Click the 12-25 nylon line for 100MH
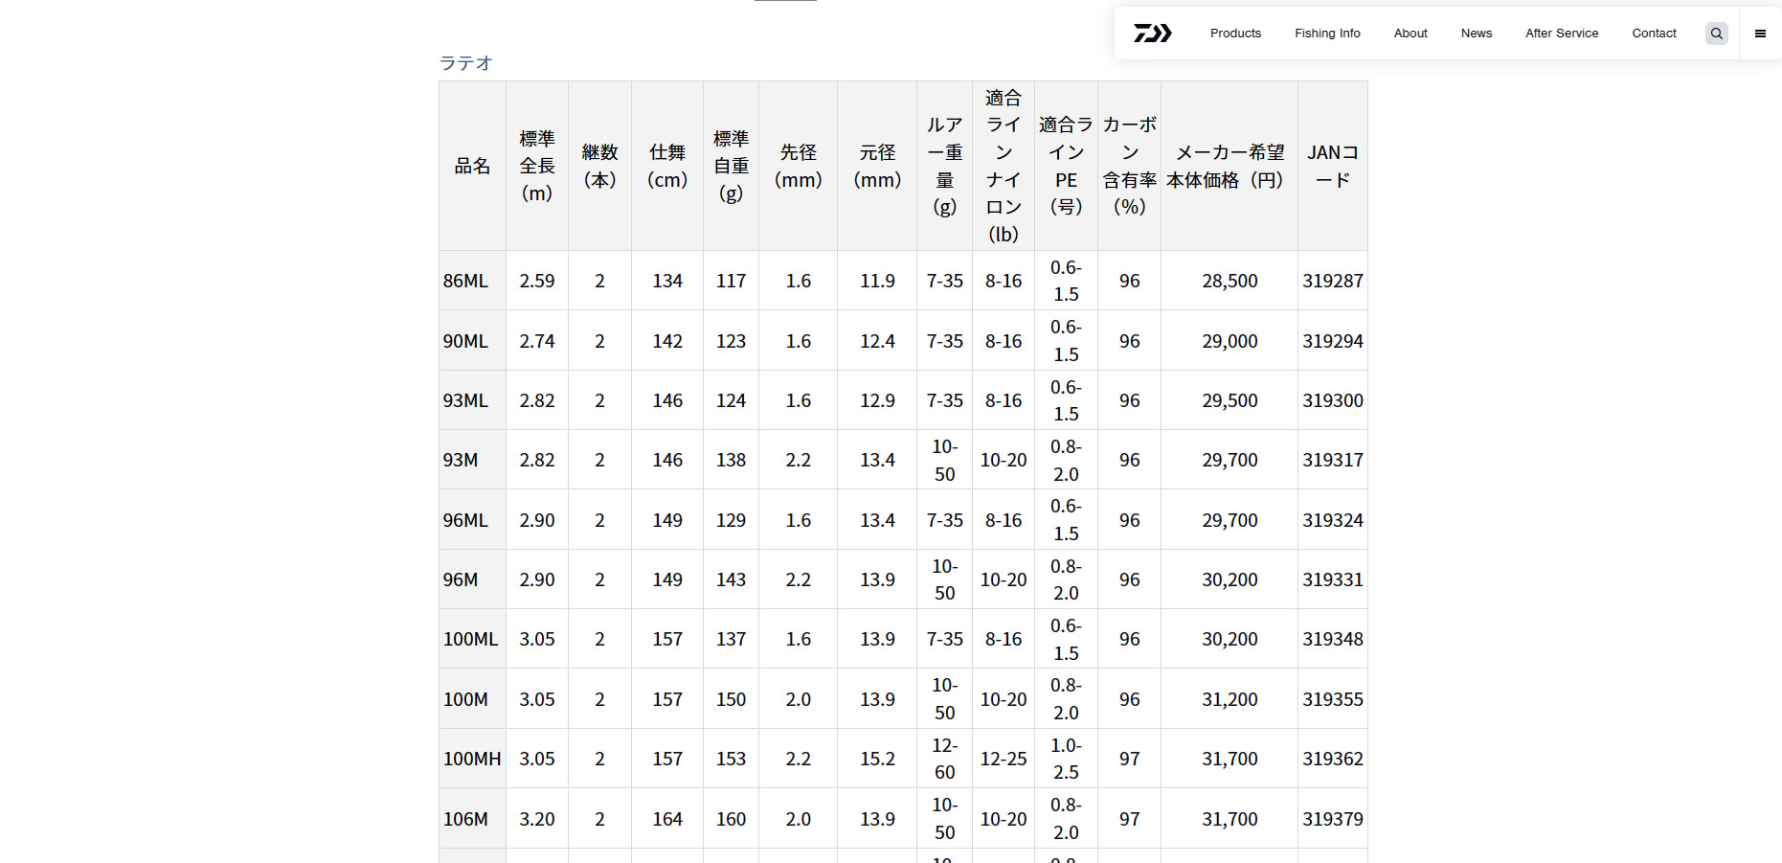 tap(1004, 759)
